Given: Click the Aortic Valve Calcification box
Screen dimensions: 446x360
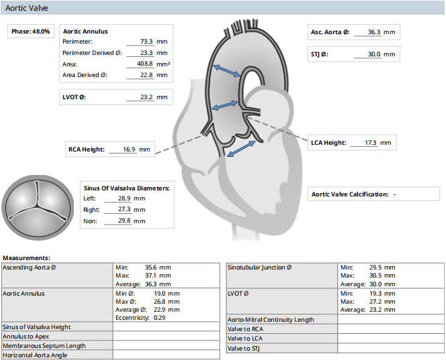Looking at the screenshot, I should coord(369,194).
